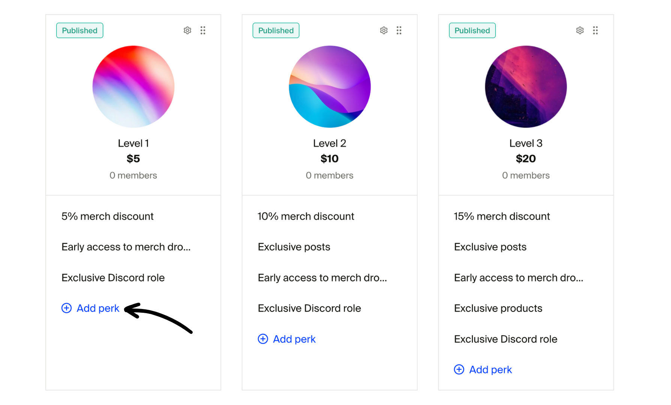Select the Level 1 gradient tier image
Image resolution: width=671 pixels, height=405 pixels.
(x=134, y=87)
